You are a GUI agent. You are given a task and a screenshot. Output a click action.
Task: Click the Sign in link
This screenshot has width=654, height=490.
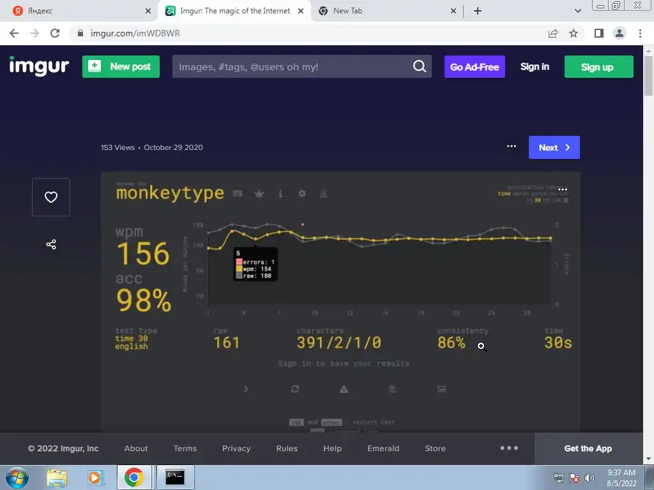point(535,66)
